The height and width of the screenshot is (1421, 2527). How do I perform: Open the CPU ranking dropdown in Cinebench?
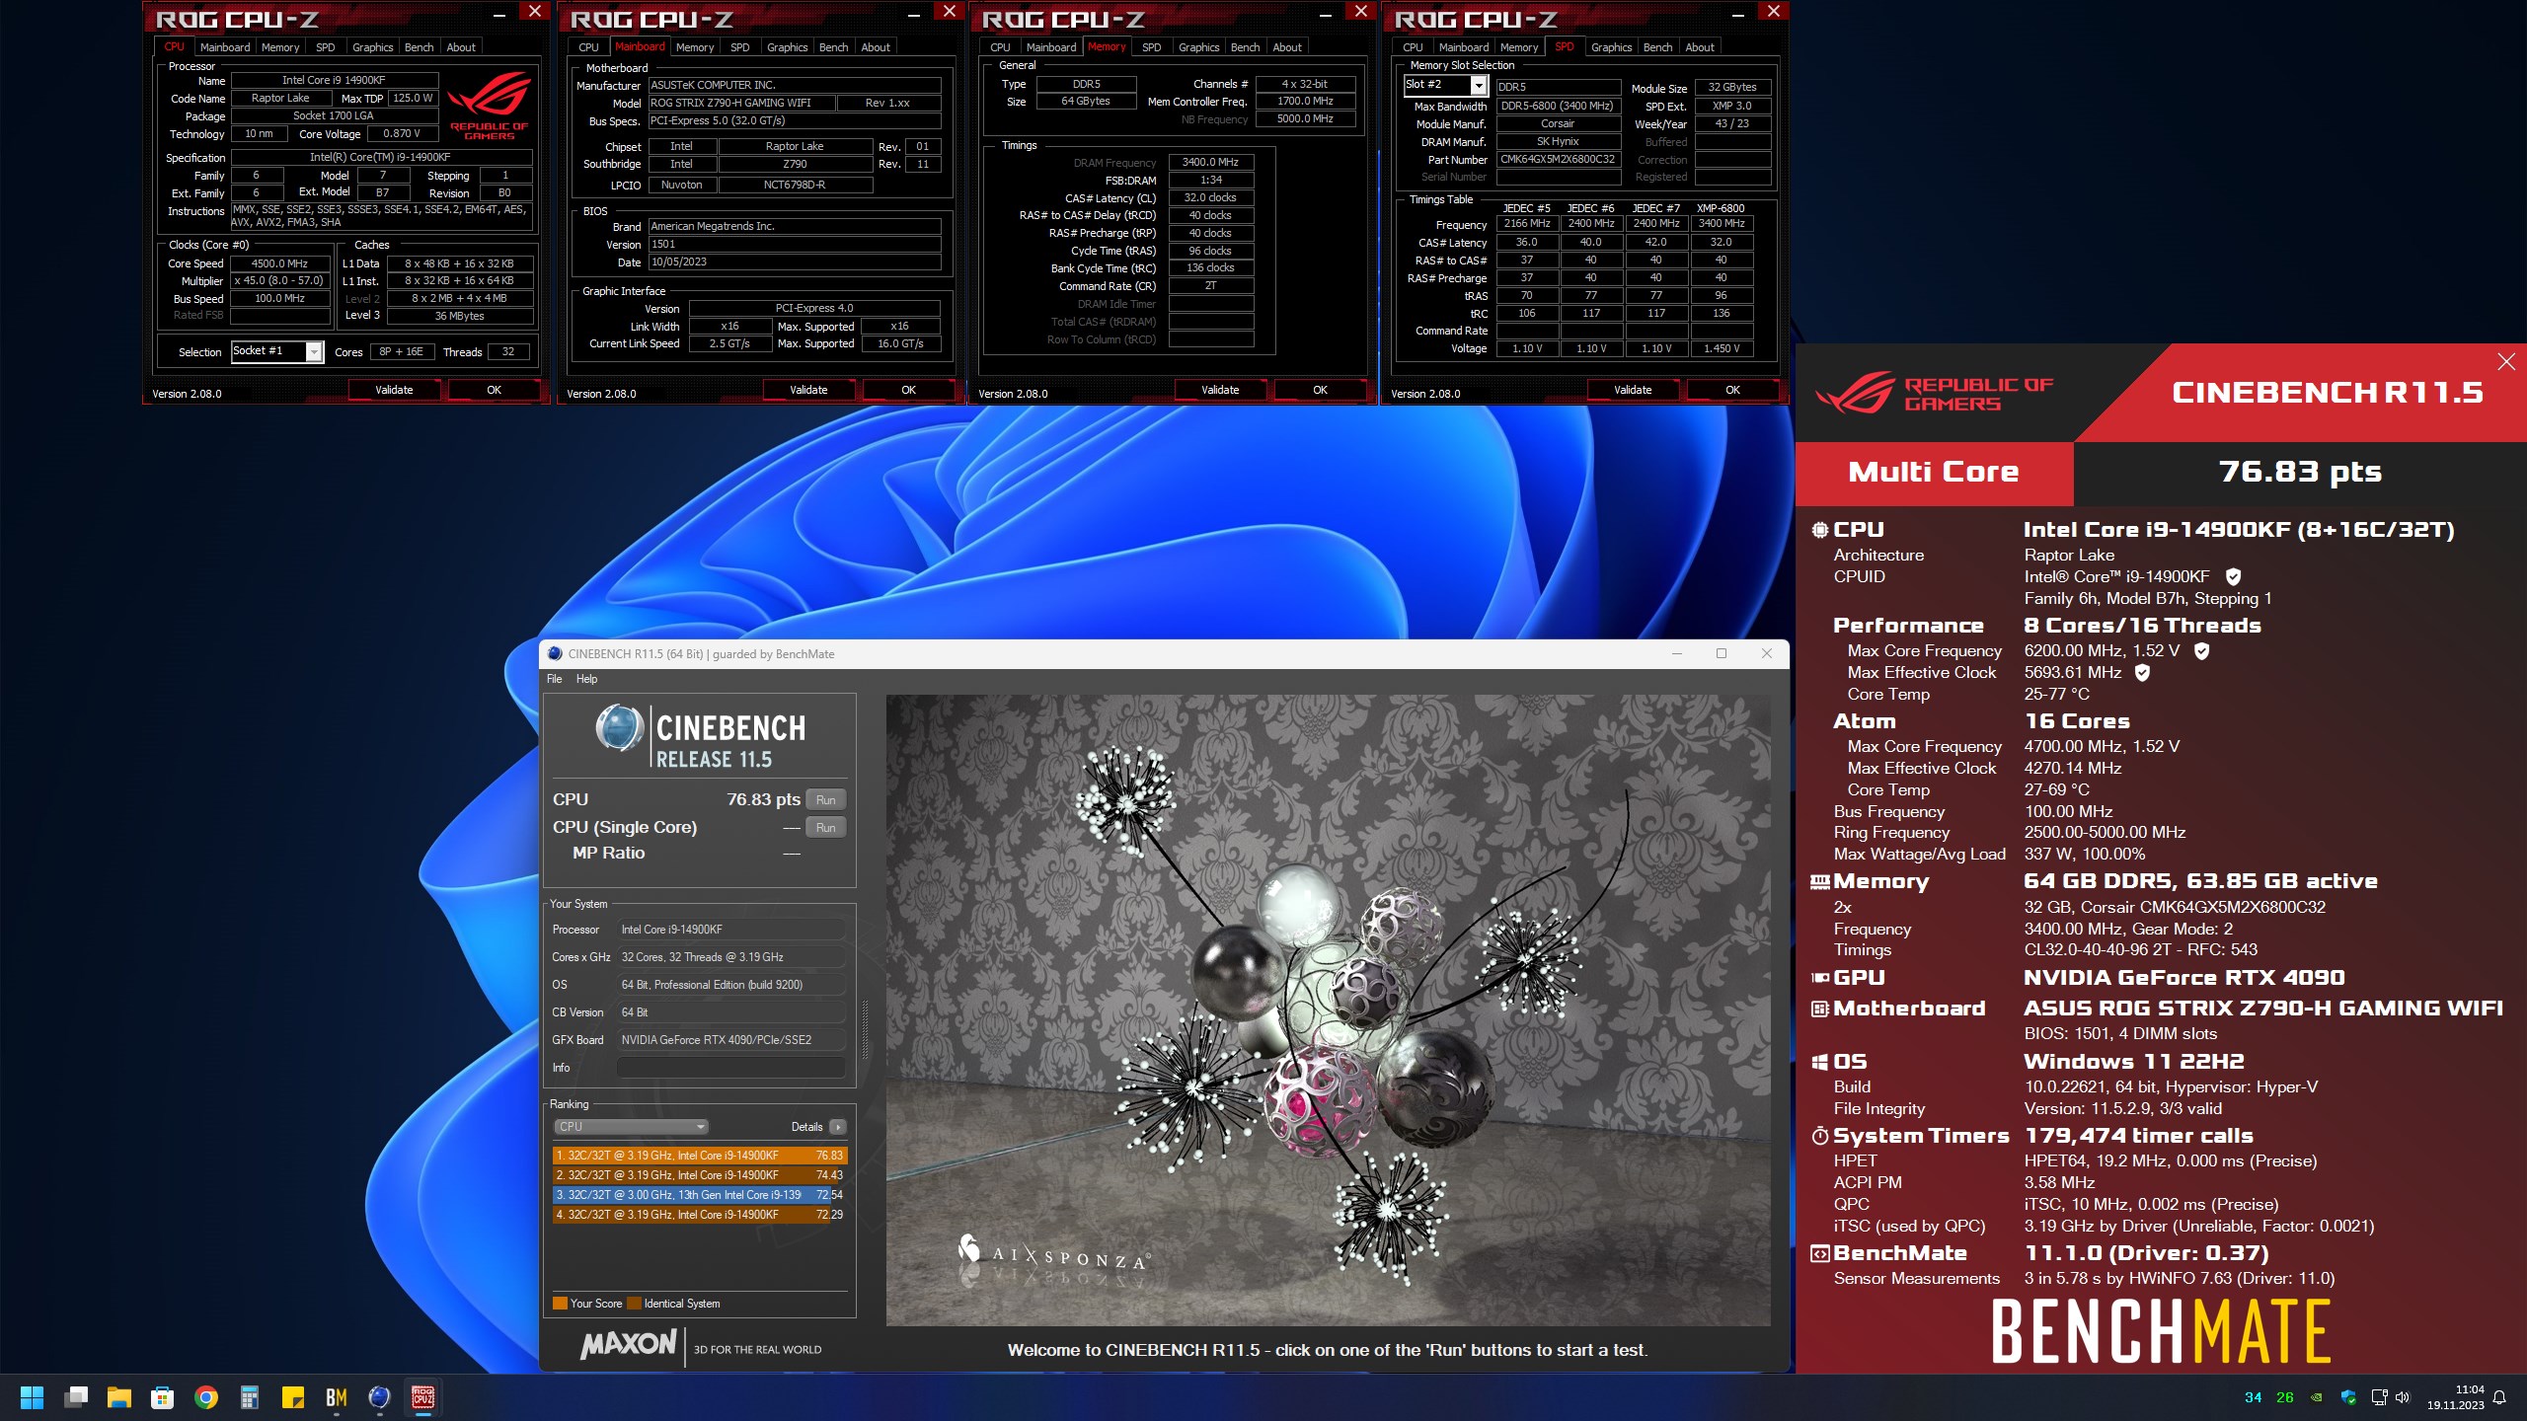[631, 1127]
